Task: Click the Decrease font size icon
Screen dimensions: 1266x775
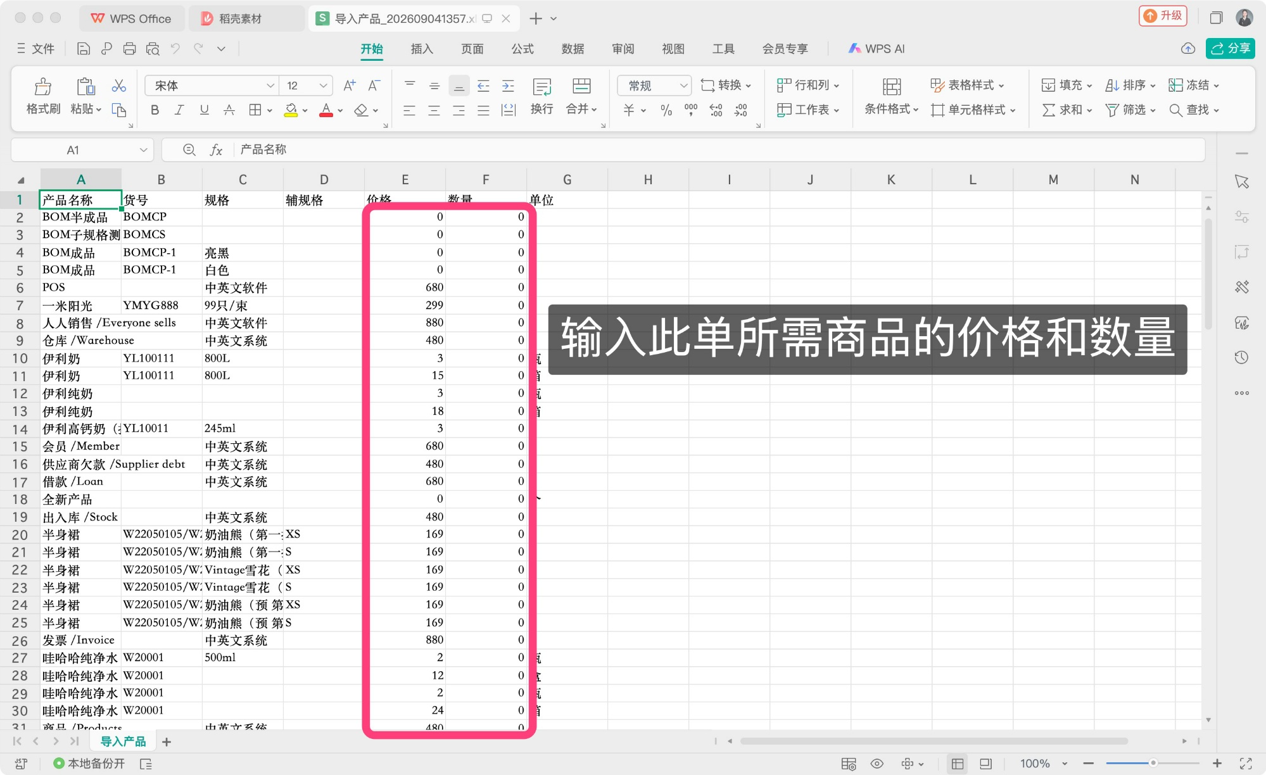Action: [x=374, y=85]
